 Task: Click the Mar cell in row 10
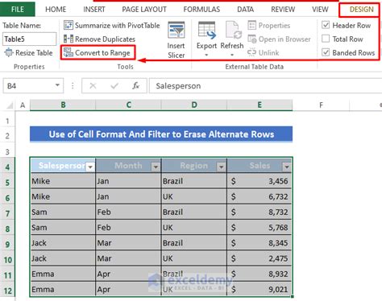point(128,258)
